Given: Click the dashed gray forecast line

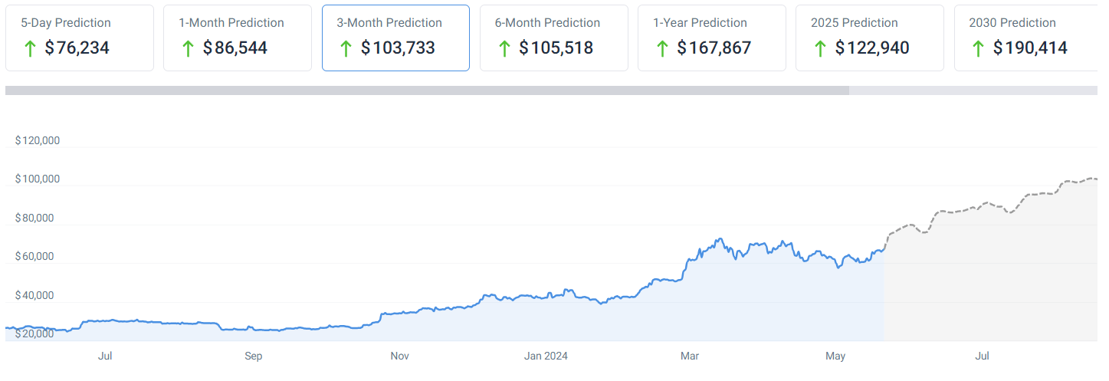Looking at the screenshot, I should point(958,211).
